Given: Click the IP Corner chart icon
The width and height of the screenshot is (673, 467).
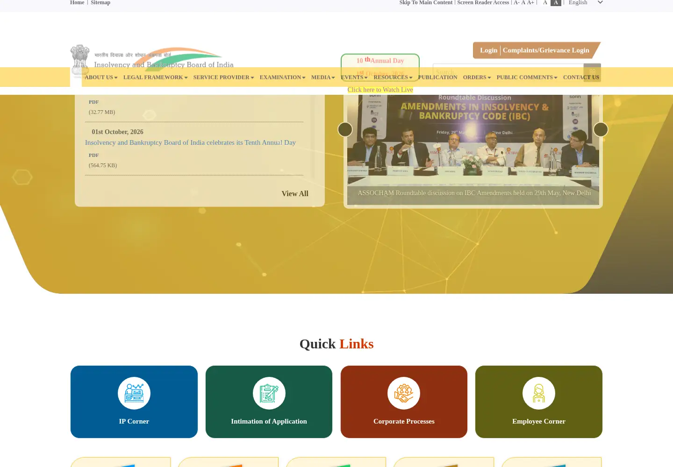Looking at the screenshot, I should 134,393.
